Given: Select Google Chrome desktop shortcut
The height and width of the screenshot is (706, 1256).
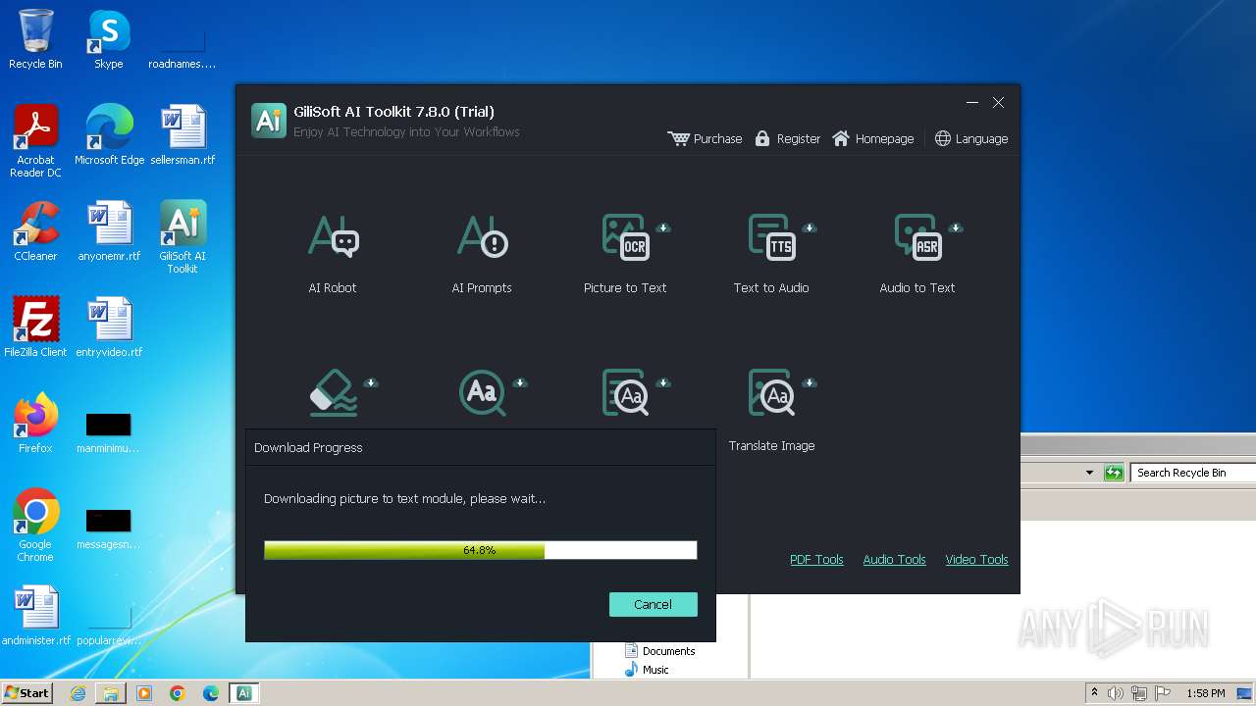Looking at the screenshot, I should [x=35, y=526].
